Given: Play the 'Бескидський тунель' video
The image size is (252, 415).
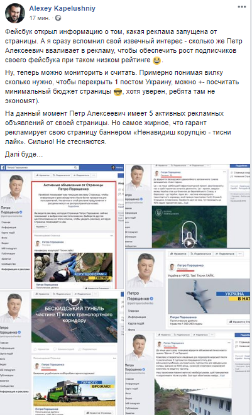Looking at the screenshot, I should pos(74,300).
